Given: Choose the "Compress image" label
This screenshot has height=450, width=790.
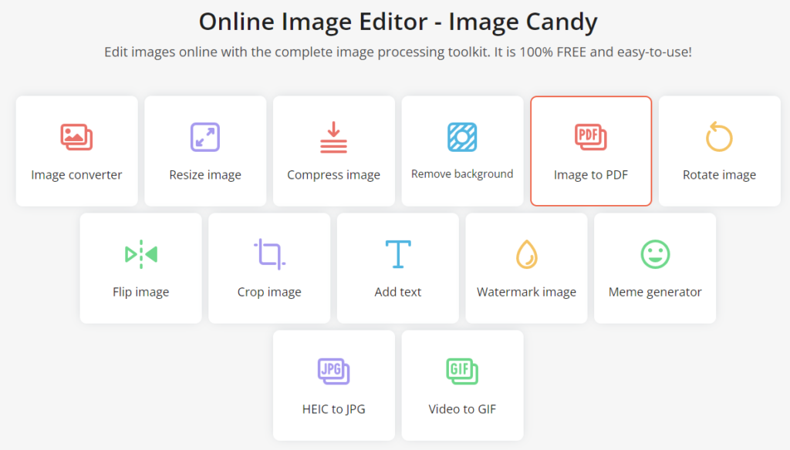Looking at the screenshot, I should click(333, 175).
